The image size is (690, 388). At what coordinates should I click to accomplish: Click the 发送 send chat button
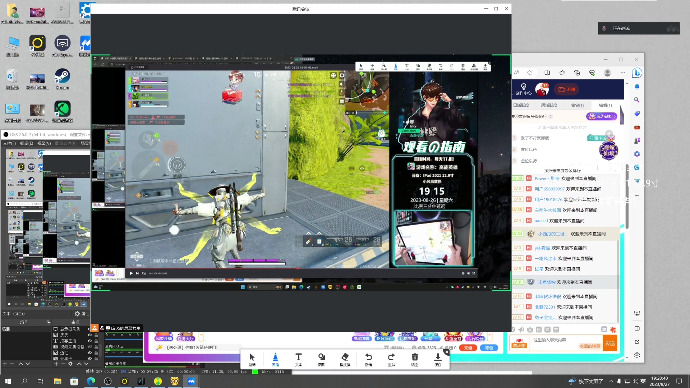click(610, 343)
